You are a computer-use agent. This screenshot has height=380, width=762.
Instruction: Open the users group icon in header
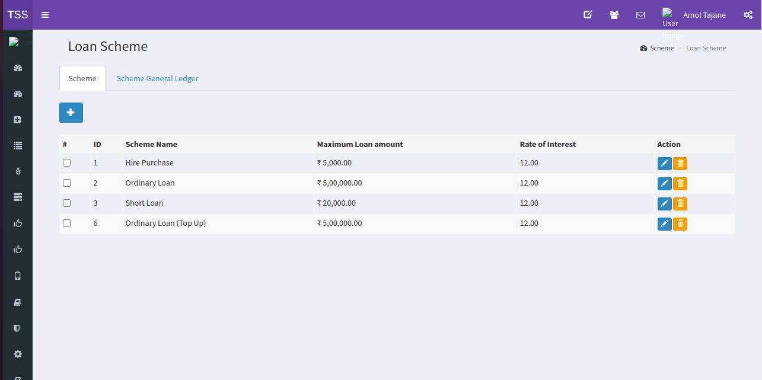click(x=614, y=15)
